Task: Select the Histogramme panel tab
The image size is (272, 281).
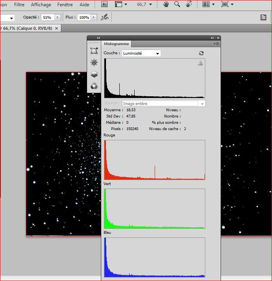Action: pos(116,44)
